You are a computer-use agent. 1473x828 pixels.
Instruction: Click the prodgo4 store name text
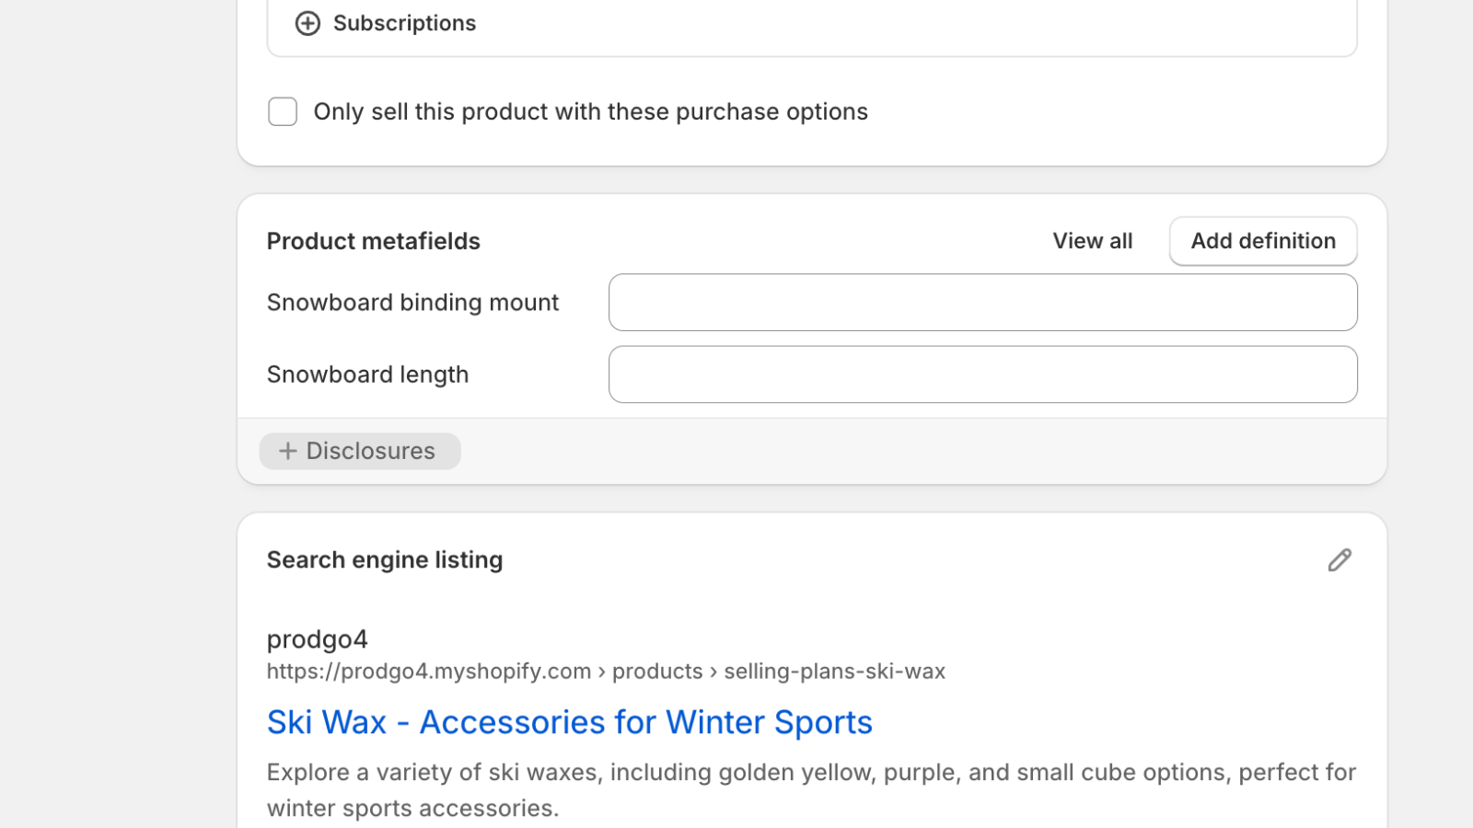point(318,639)
